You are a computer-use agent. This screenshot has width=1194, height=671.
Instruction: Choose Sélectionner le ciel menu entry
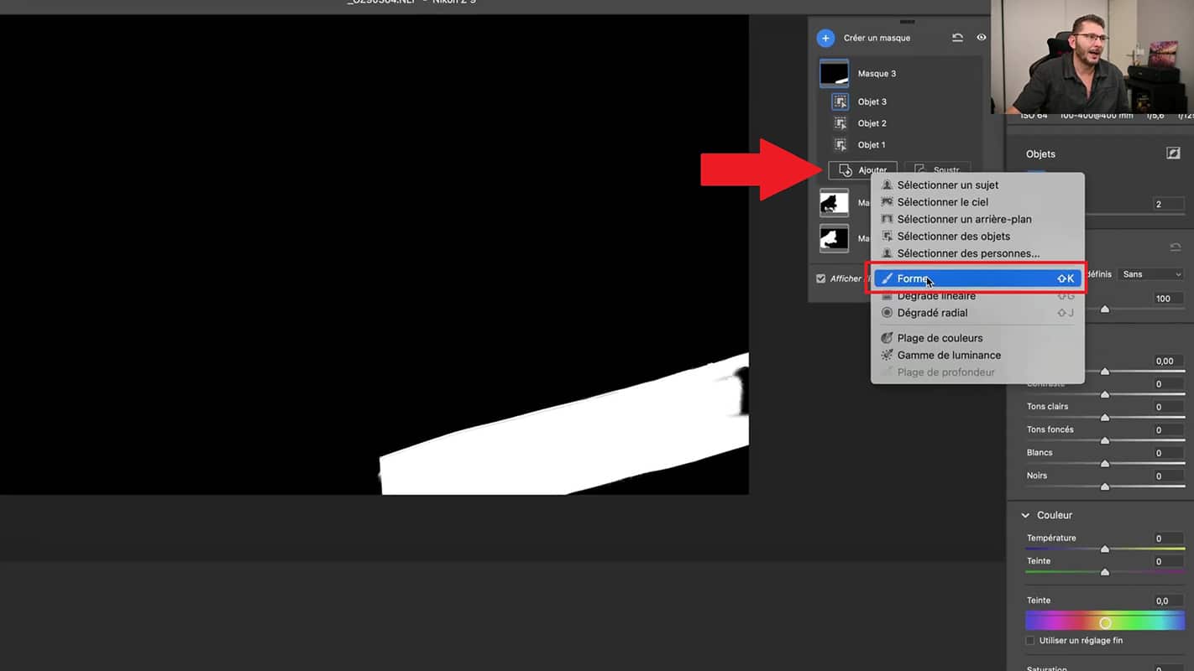[977, 202]
